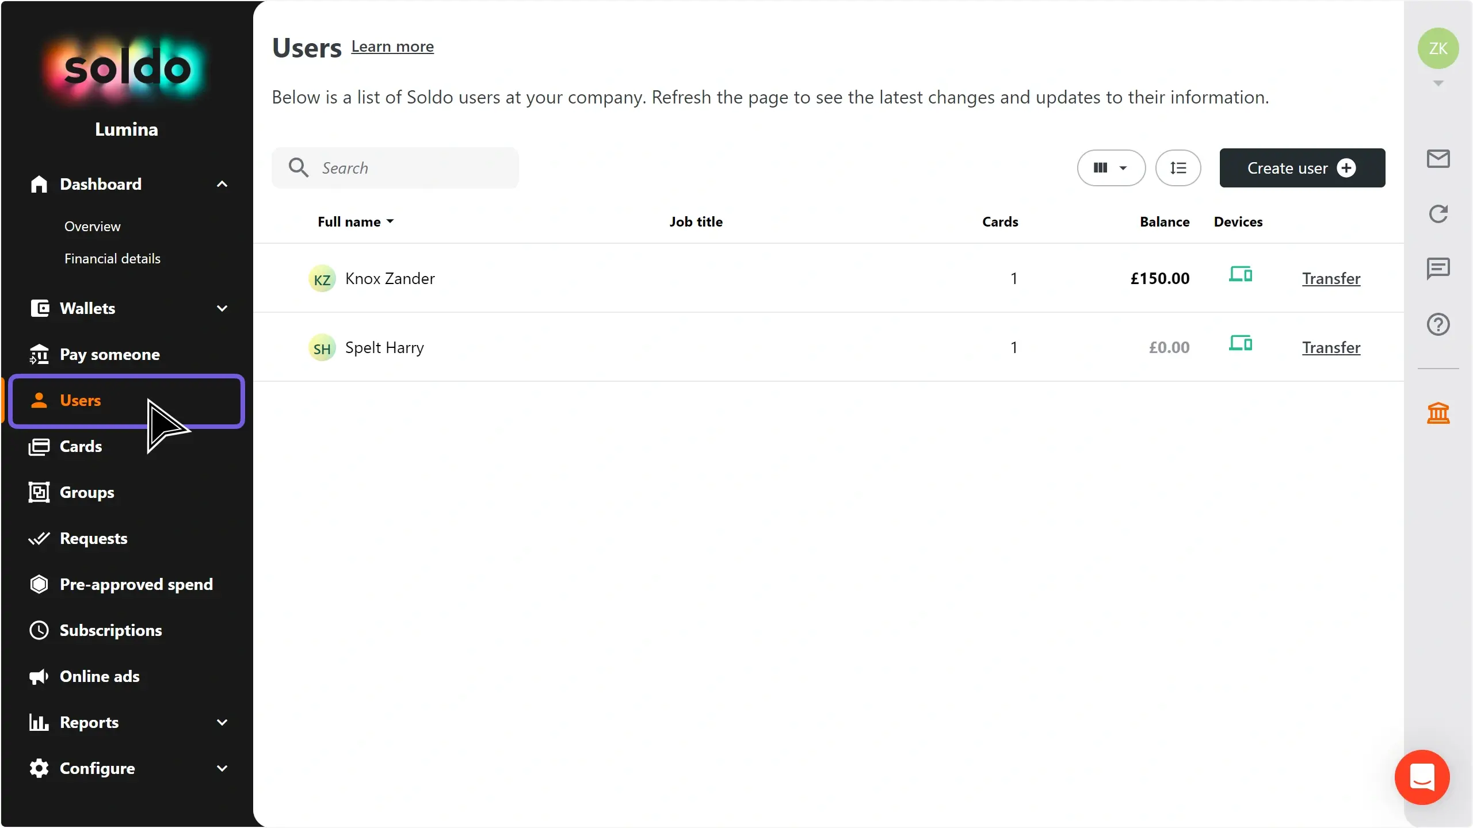This screenshot has width=1473, height=828.
Task: Click devices icon for Spelt Harry
Action: point(1240,343)
